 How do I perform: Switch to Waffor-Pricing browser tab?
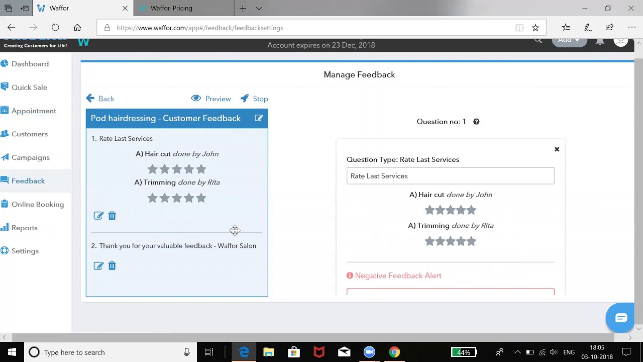click(x=183, y=8)
